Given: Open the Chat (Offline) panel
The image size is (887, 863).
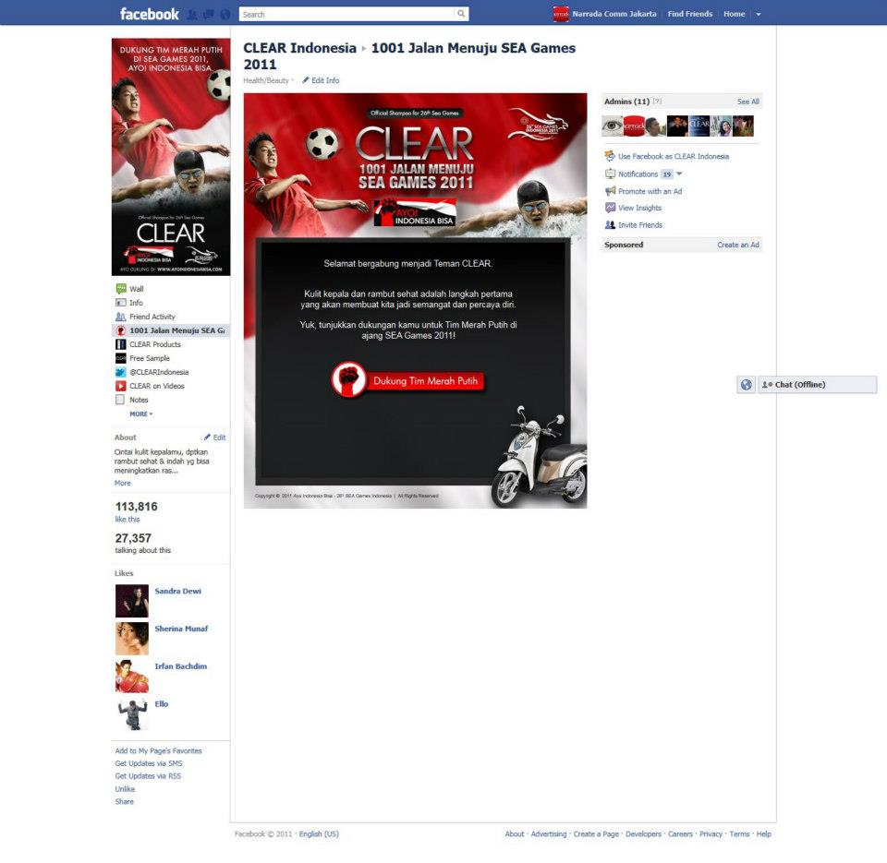Looking at the screenshot, I should [x=818, y=385].
